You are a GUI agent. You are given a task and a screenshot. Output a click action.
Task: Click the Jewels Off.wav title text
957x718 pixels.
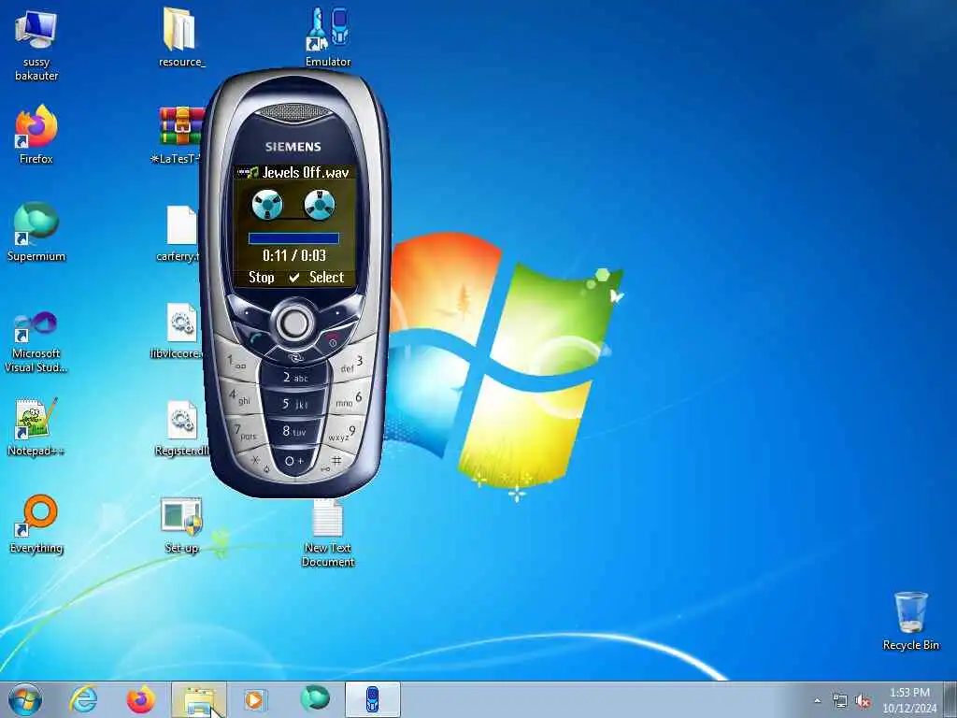coord(306,173)
